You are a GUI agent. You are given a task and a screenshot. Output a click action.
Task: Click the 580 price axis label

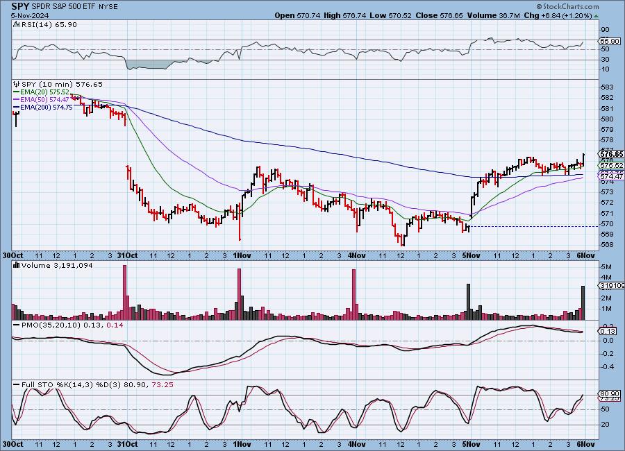[607, 119]
